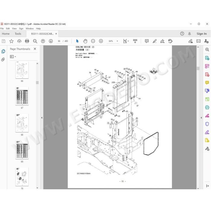Click the page number input field

(59, 41)
